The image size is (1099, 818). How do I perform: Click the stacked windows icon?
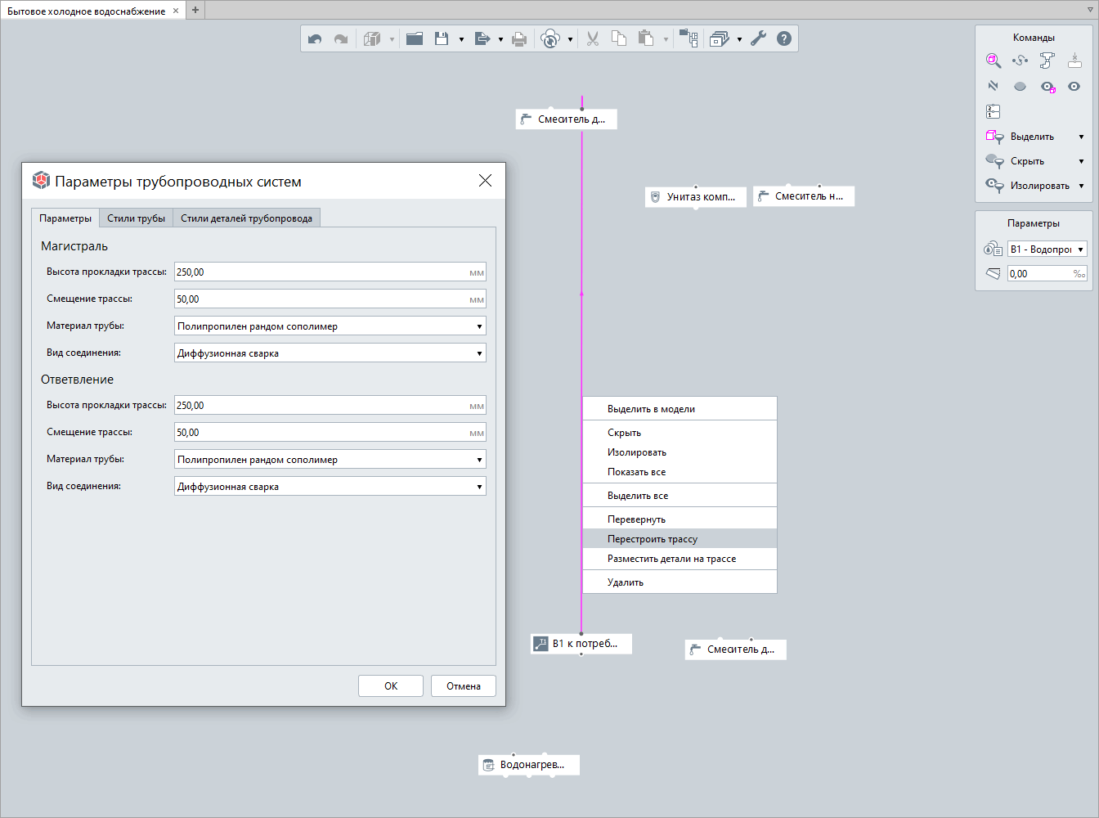720,38
